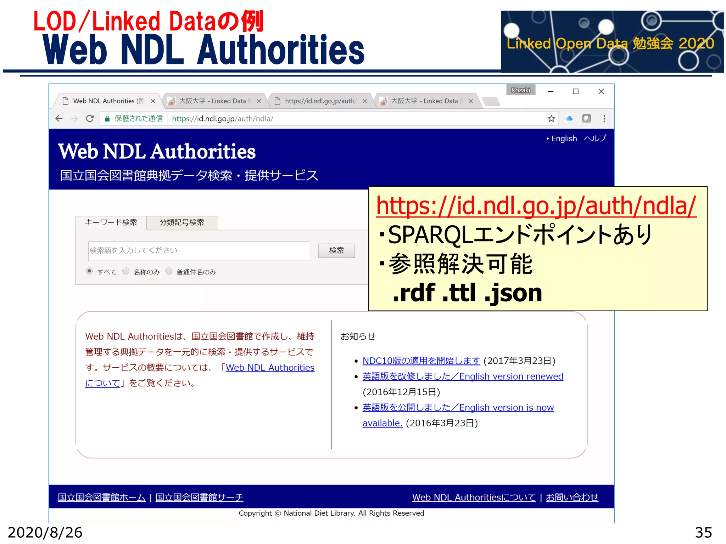
Task: Open the gray square extension icon
Action: [x=587, y=118]
